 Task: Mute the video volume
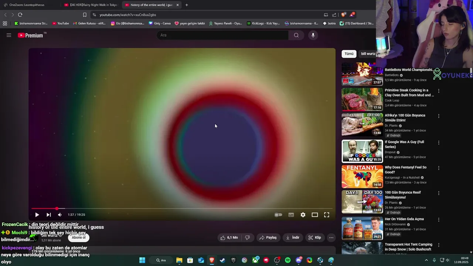(60, 215)
